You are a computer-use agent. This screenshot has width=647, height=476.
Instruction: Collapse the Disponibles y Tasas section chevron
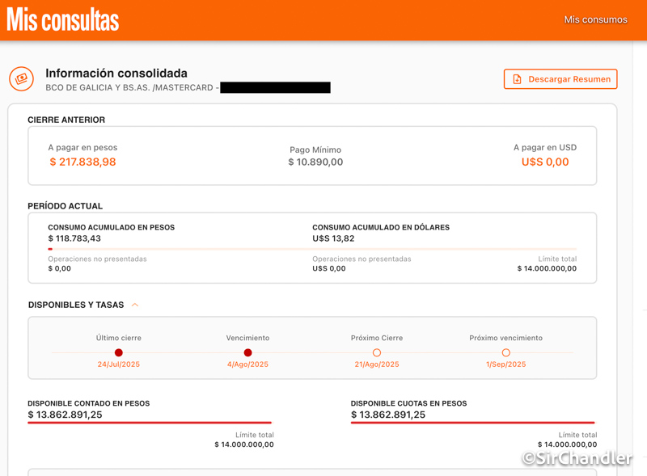click(135, 305)
